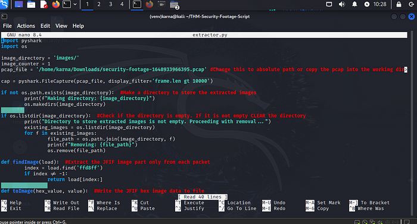Screen dimensions: 417x224
Task: Click the taskbar icon showing a small camera
Action: pos(161,4)
